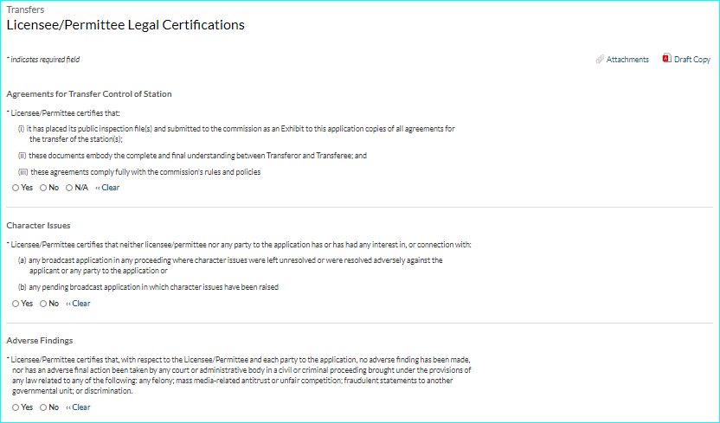
Task: Click the paperclip Attachments icon
Action: [600, 60]
